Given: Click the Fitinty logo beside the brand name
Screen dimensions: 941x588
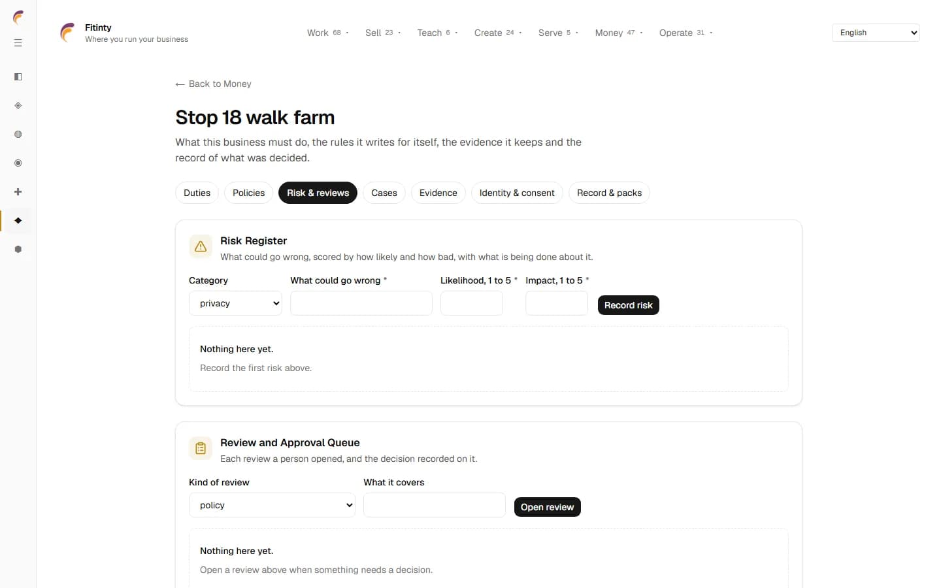Looking at the screenshot, I should click(x=67, y=33).
